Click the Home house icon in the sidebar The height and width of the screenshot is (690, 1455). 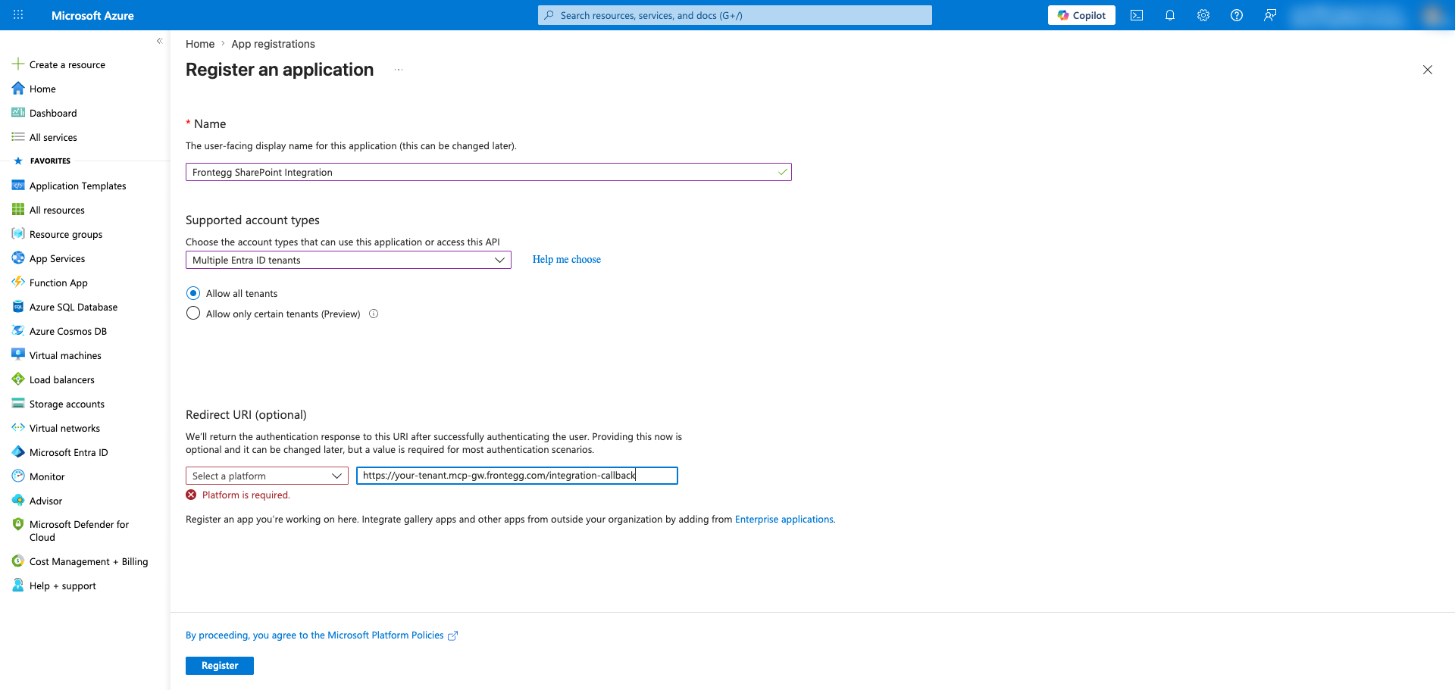pos(18,89)
